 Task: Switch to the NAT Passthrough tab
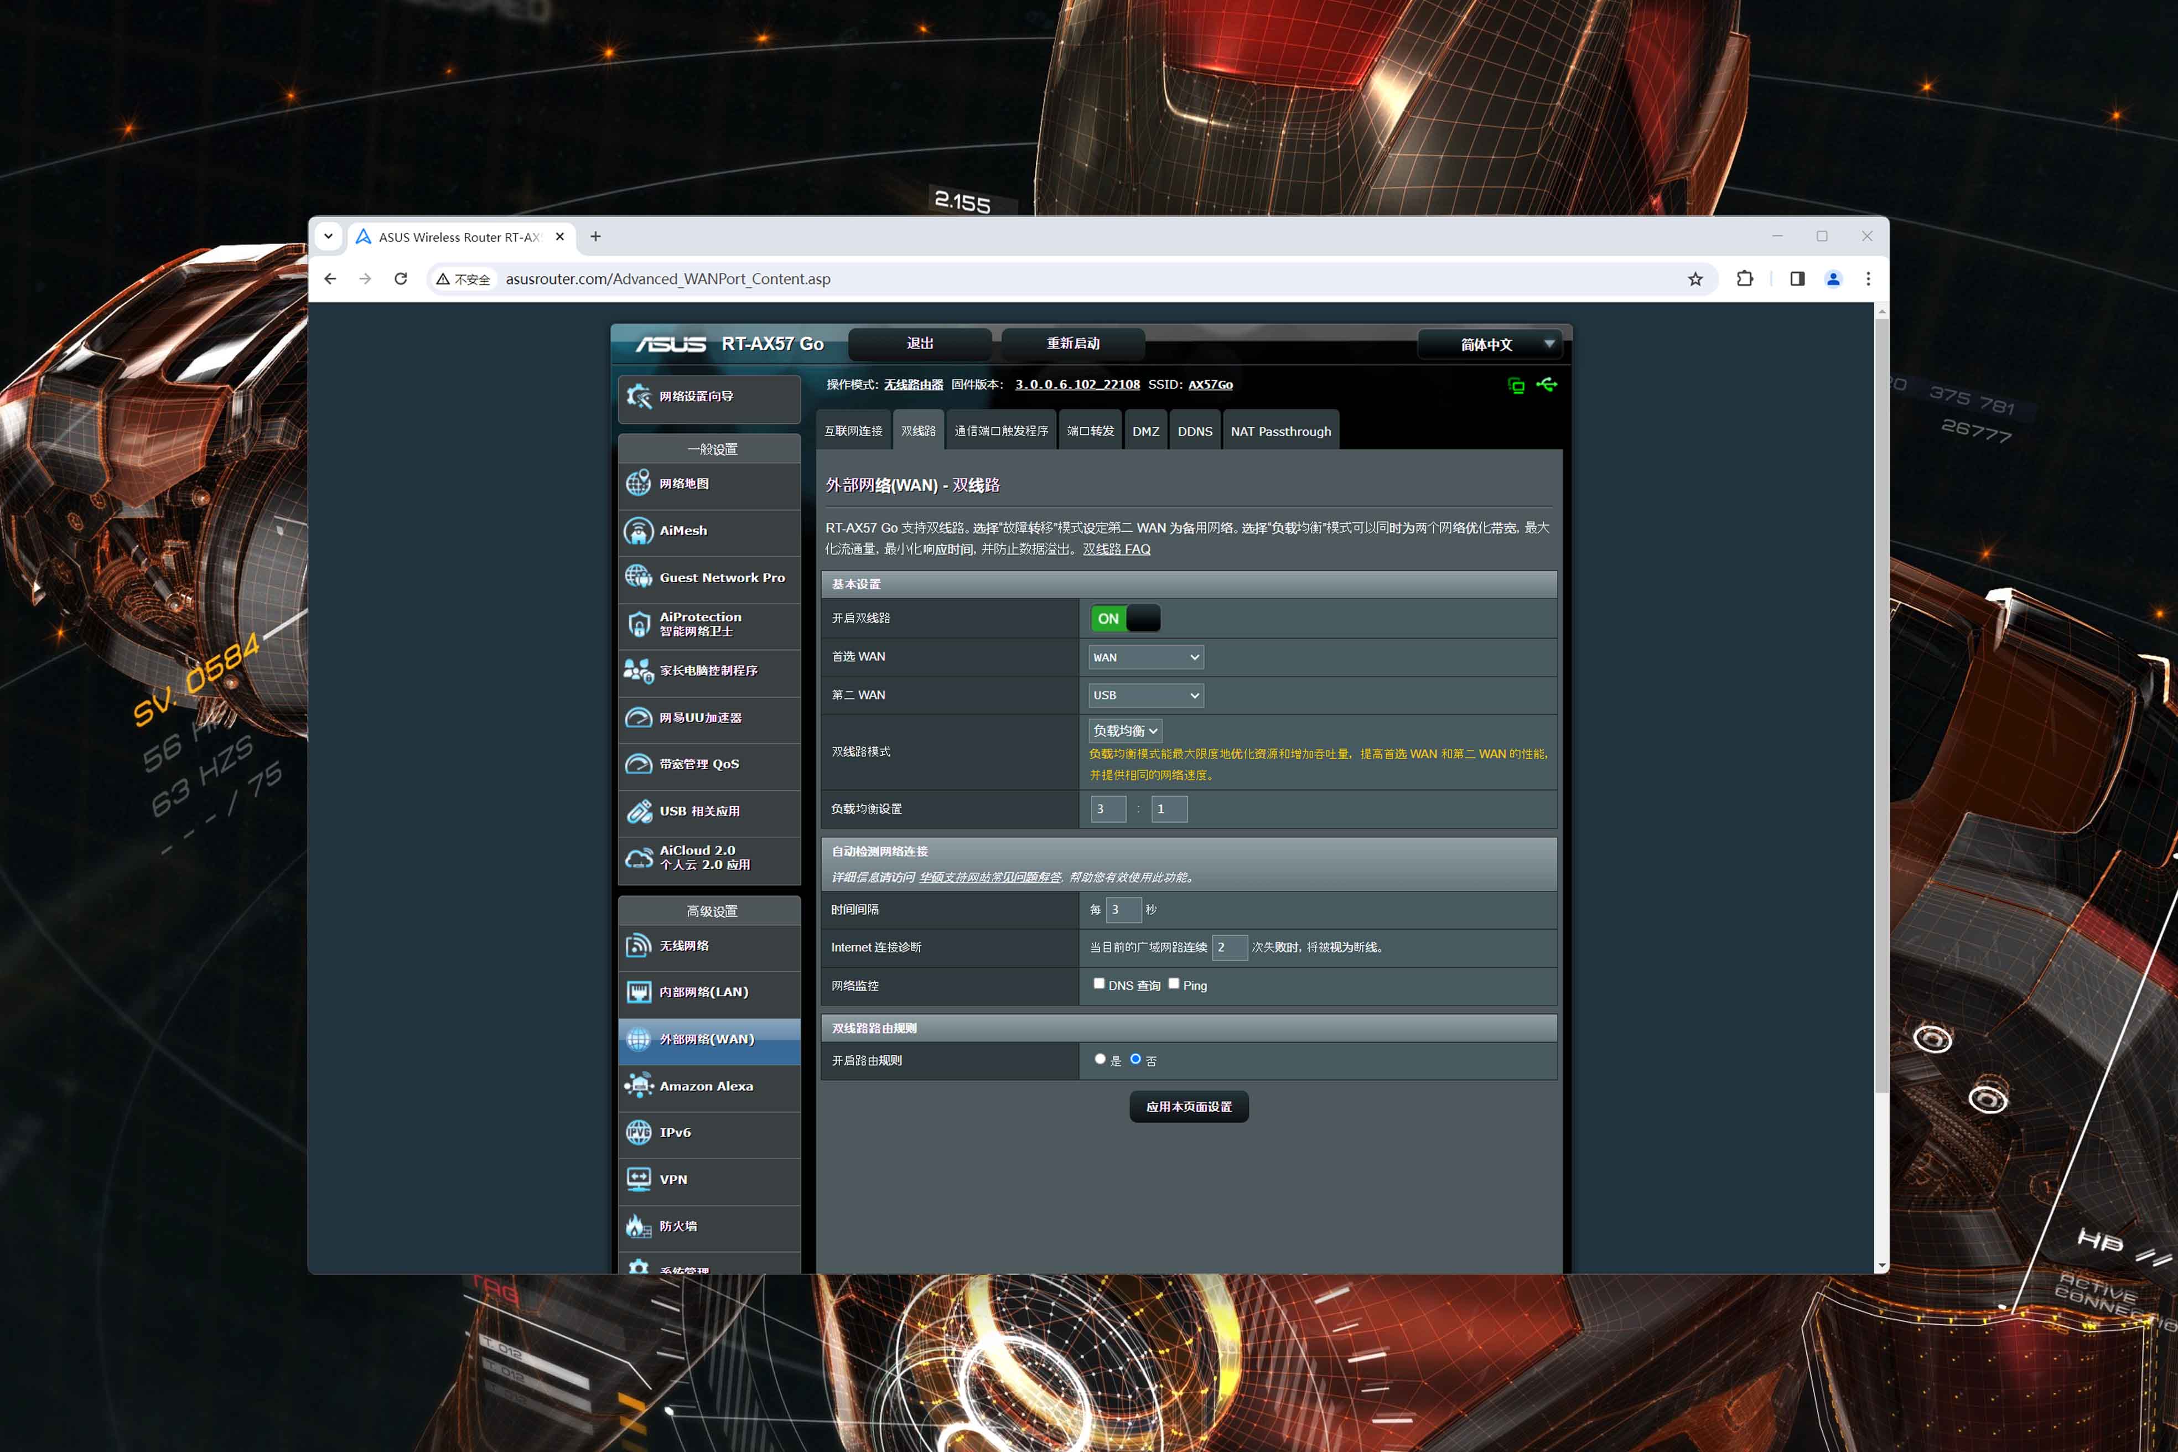click(x=1280, y=431)
